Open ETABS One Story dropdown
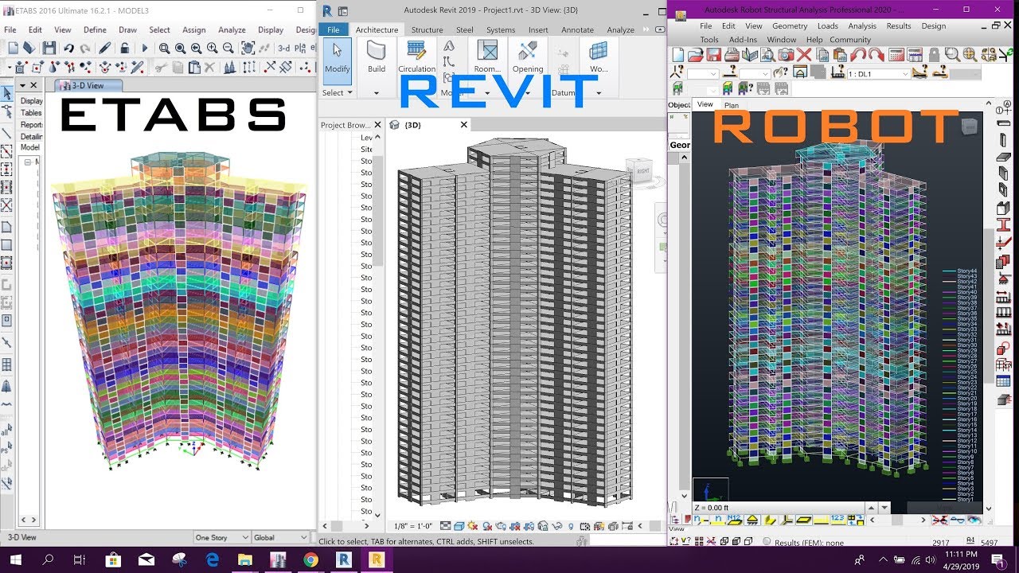This screenshot has width=1019, height=573. pyautogui.click(x=221, y=537)
